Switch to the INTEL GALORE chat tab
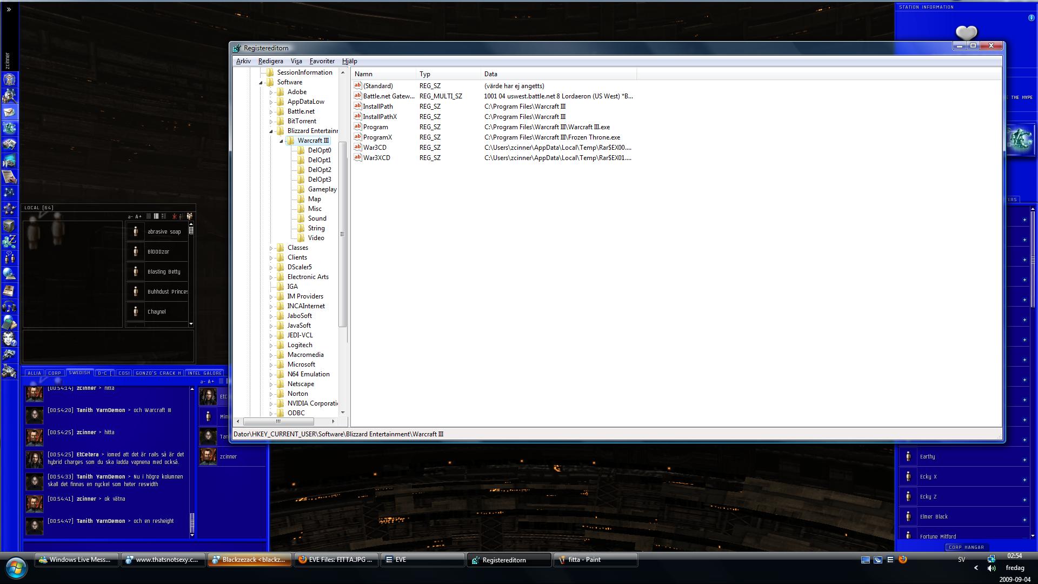1038x584 pixels. coord(204,373)
